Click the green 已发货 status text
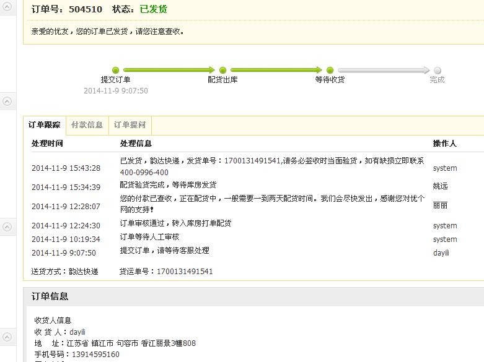Viewport: 484px width, 362px height. tap(154, 9)
